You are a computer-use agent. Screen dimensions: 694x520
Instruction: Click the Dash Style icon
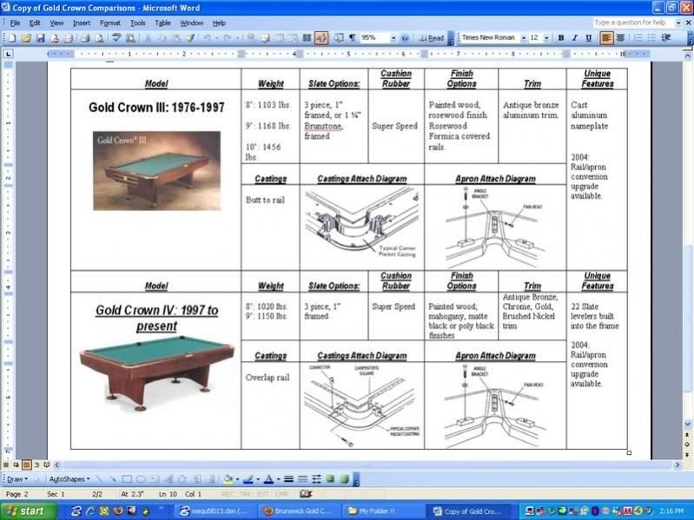pos(303,479)
